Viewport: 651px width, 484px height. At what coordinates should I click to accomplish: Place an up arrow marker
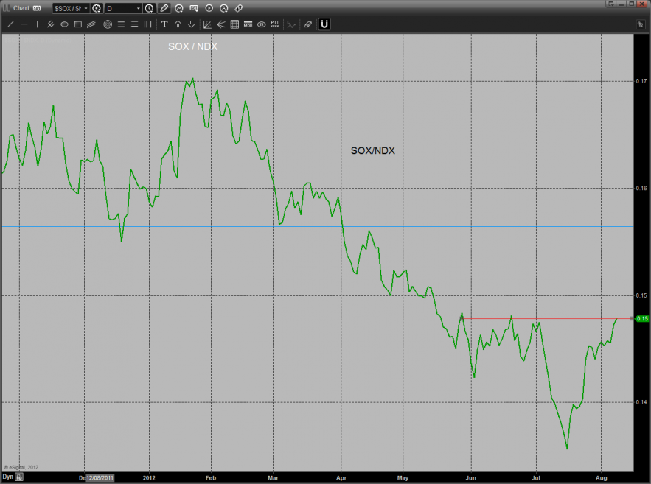tap(178, 24)
